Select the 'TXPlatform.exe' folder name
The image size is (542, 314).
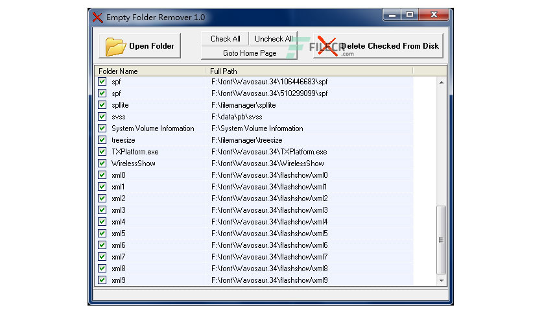click(x=135, y=152)
